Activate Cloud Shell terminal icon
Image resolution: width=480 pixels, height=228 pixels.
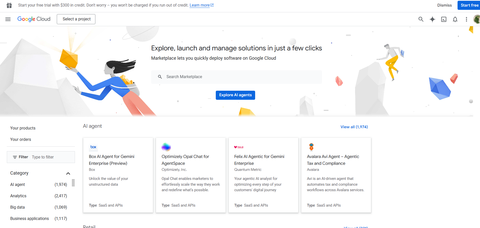444,19
